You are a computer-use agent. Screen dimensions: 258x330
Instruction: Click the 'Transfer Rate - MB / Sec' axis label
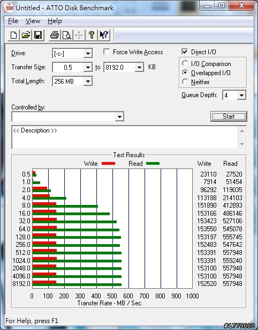[109, 303]
